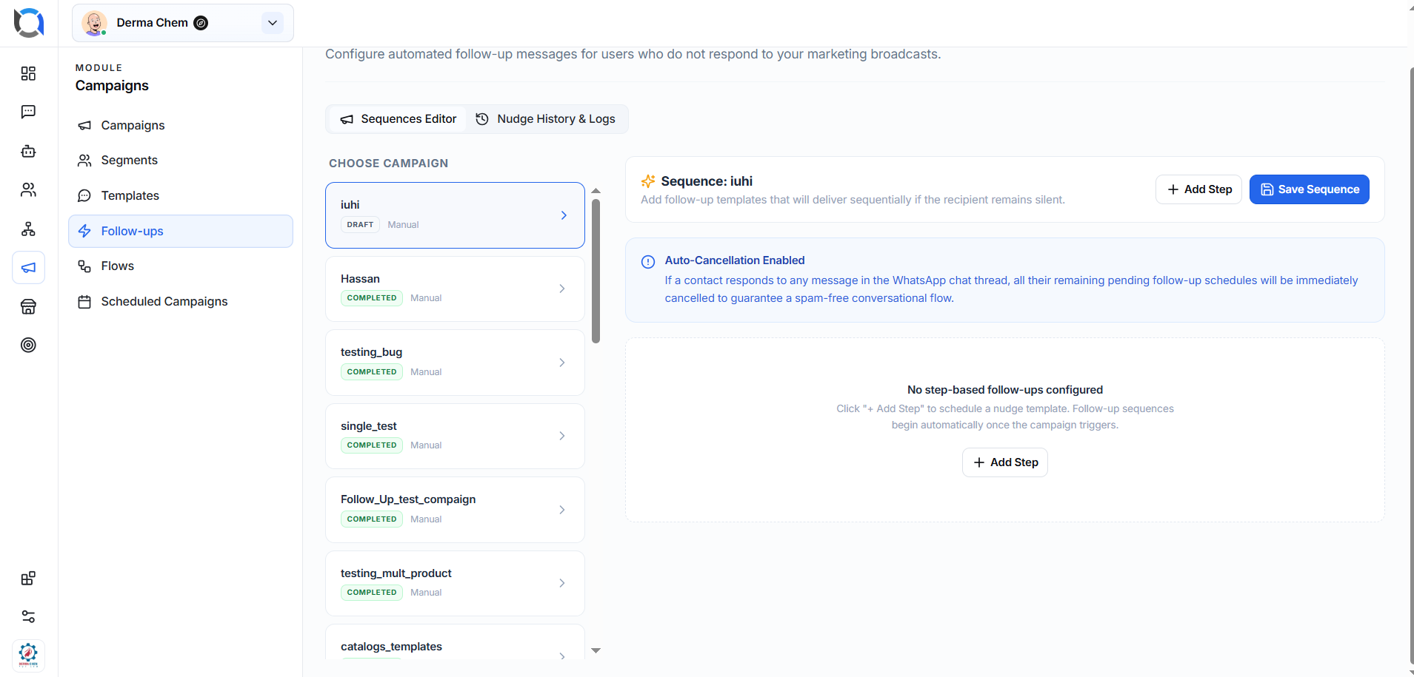Click the campaign list scrollbar thumb
The height and width of the screenshot is (677, 1414).
tap(596, 271)
